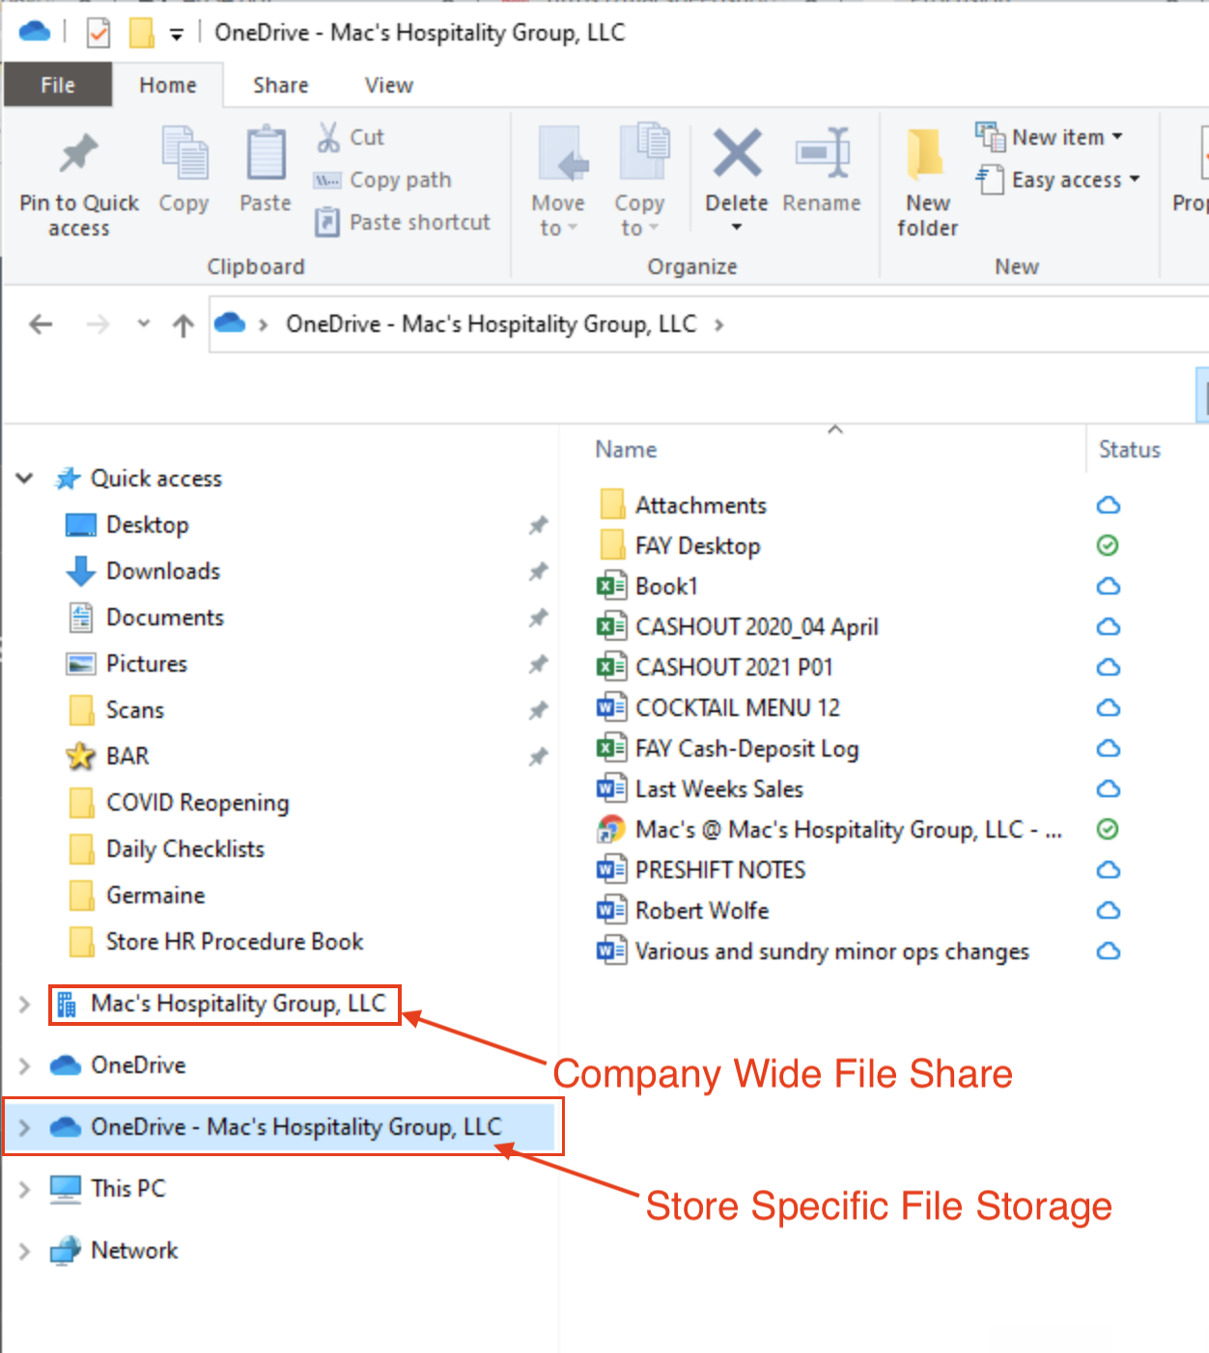Click OneDrive - Mac's Hospitality Group breadcrumb
The width and height of the screenshot is (1209, 1353).
point(491,323)
